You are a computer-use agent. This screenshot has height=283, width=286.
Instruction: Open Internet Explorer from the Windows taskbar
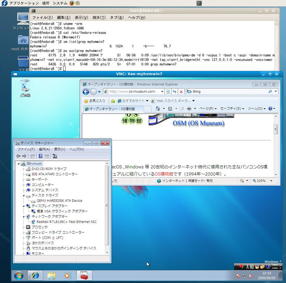click(x=35, y=275)
